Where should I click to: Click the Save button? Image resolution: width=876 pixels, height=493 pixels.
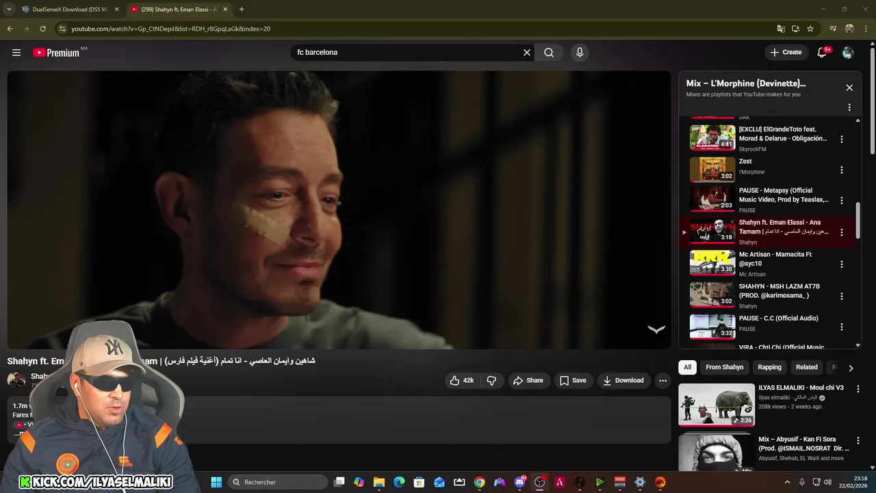point(573,381)
